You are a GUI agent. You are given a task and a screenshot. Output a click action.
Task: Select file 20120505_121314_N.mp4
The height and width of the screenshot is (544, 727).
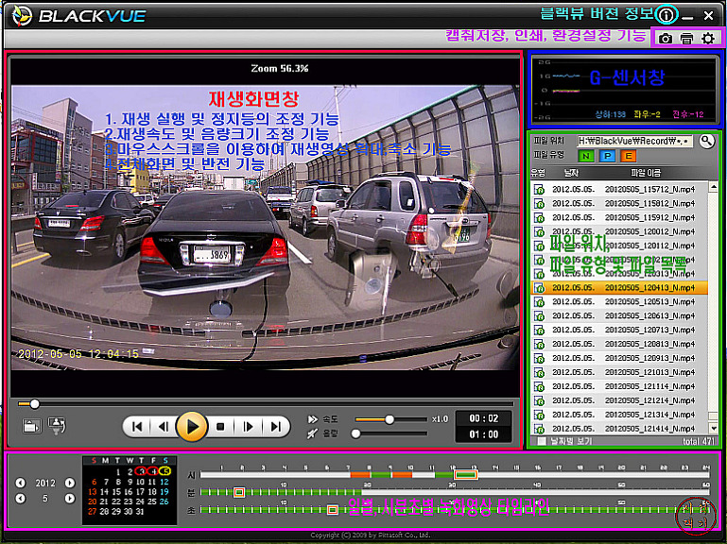point(619,415)
